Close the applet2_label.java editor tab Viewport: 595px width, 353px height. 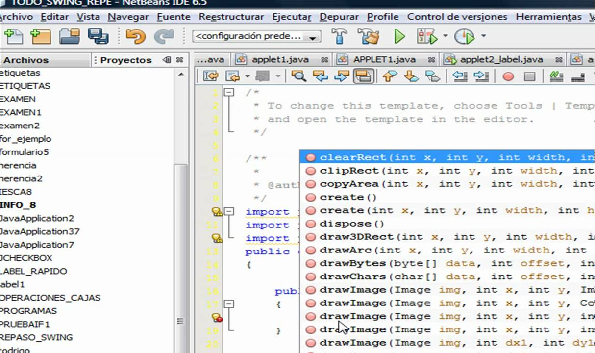(559, 60)
